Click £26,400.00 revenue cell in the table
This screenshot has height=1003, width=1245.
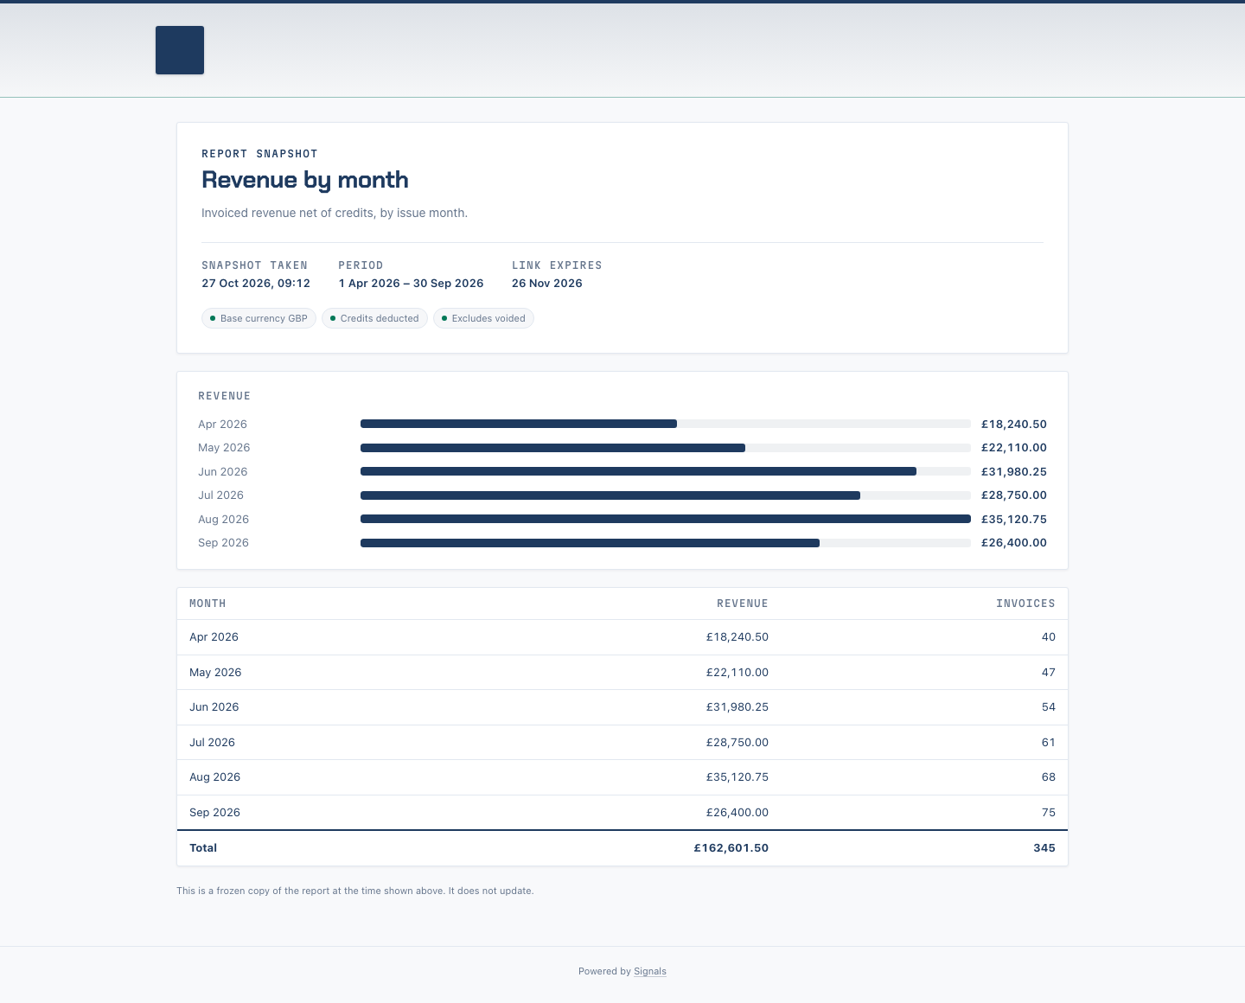click(737, 813)
